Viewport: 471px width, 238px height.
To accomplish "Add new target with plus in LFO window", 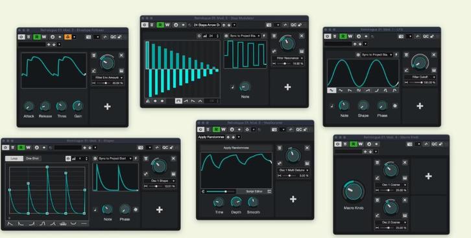I will [x=420, y=106].
